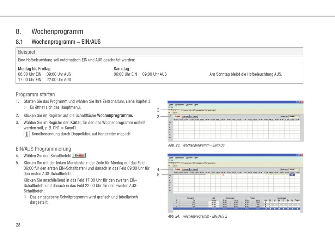Click the Zyklus button in Abb. 24

pyautogui.click(x=194, y=169)
